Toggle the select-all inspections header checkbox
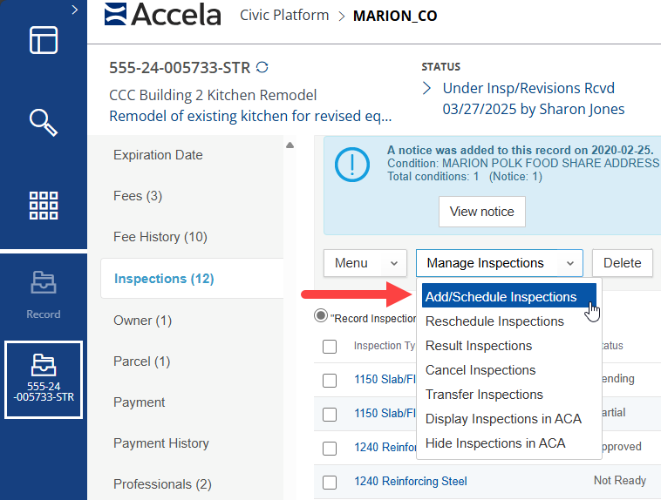Image resolution: width=661 pixels, height=500 pixels. (x=330, y=346)
